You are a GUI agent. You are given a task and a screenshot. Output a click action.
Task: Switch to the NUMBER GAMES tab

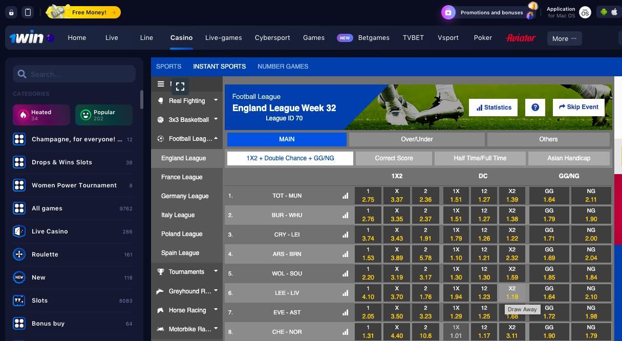283,67
